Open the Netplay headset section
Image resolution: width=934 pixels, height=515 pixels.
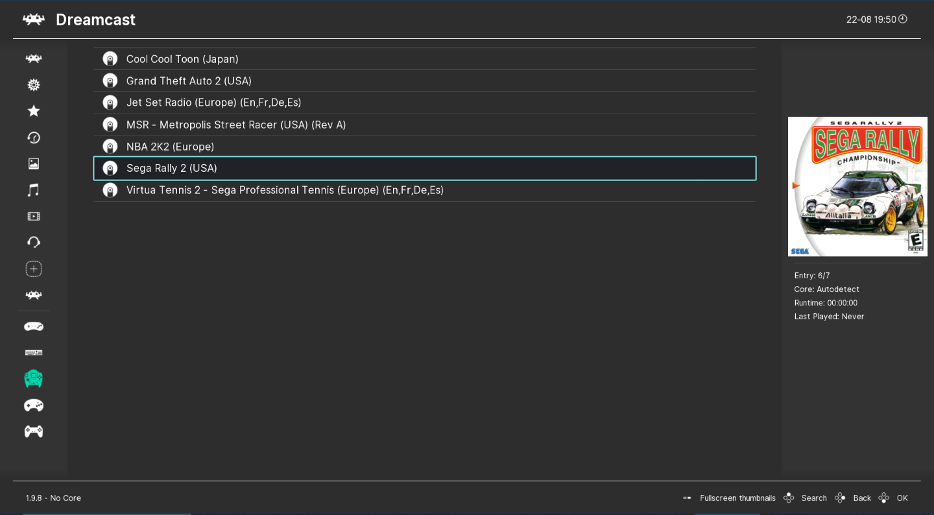[x=33, y=242]
